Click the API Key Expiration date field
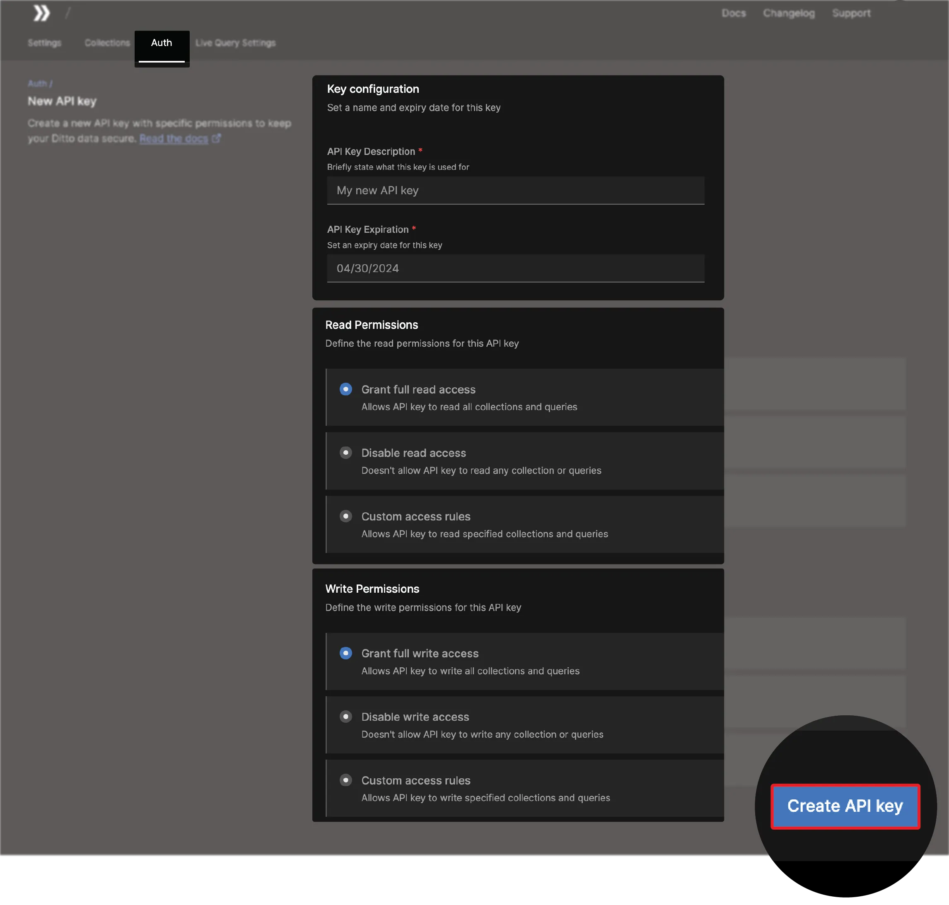 [x=515, y=268]
